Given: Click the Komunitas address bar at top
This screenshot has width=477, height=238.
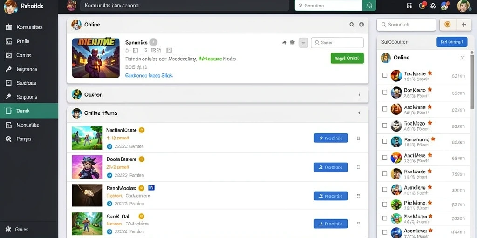Looking at the screenshot, I should (184, 6).
